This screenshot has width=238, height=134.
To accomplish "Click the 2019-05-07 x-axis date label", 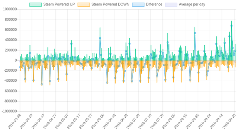I will coord(62,121).
